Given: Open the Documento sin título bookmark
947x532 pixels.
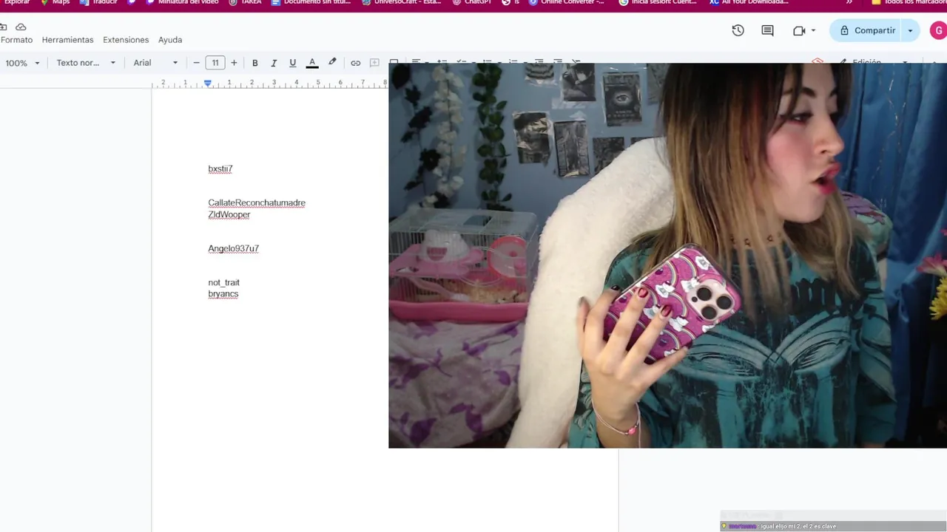Looking at the screenshot, I should pyautogui.click(x=311, y=3).
